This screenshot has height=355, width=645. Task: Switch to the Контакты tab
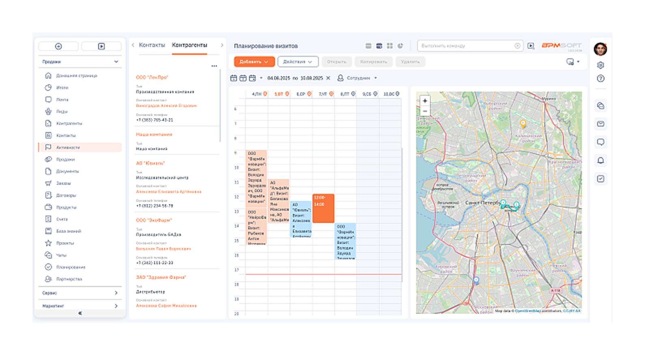click(x=152, y=45)
